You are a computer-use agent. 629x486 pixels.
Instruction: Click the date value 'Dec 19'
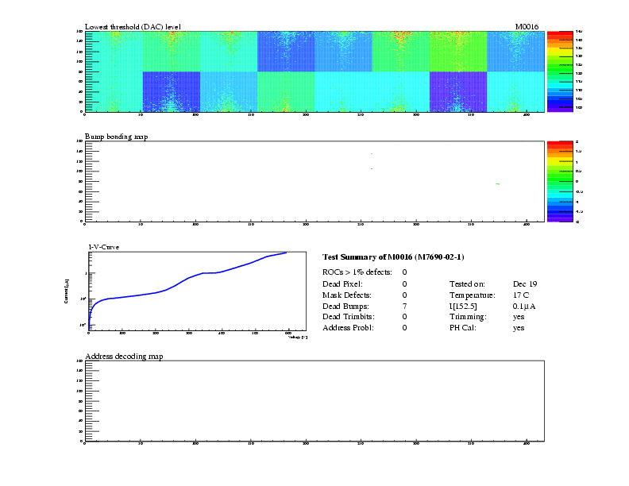525,284
